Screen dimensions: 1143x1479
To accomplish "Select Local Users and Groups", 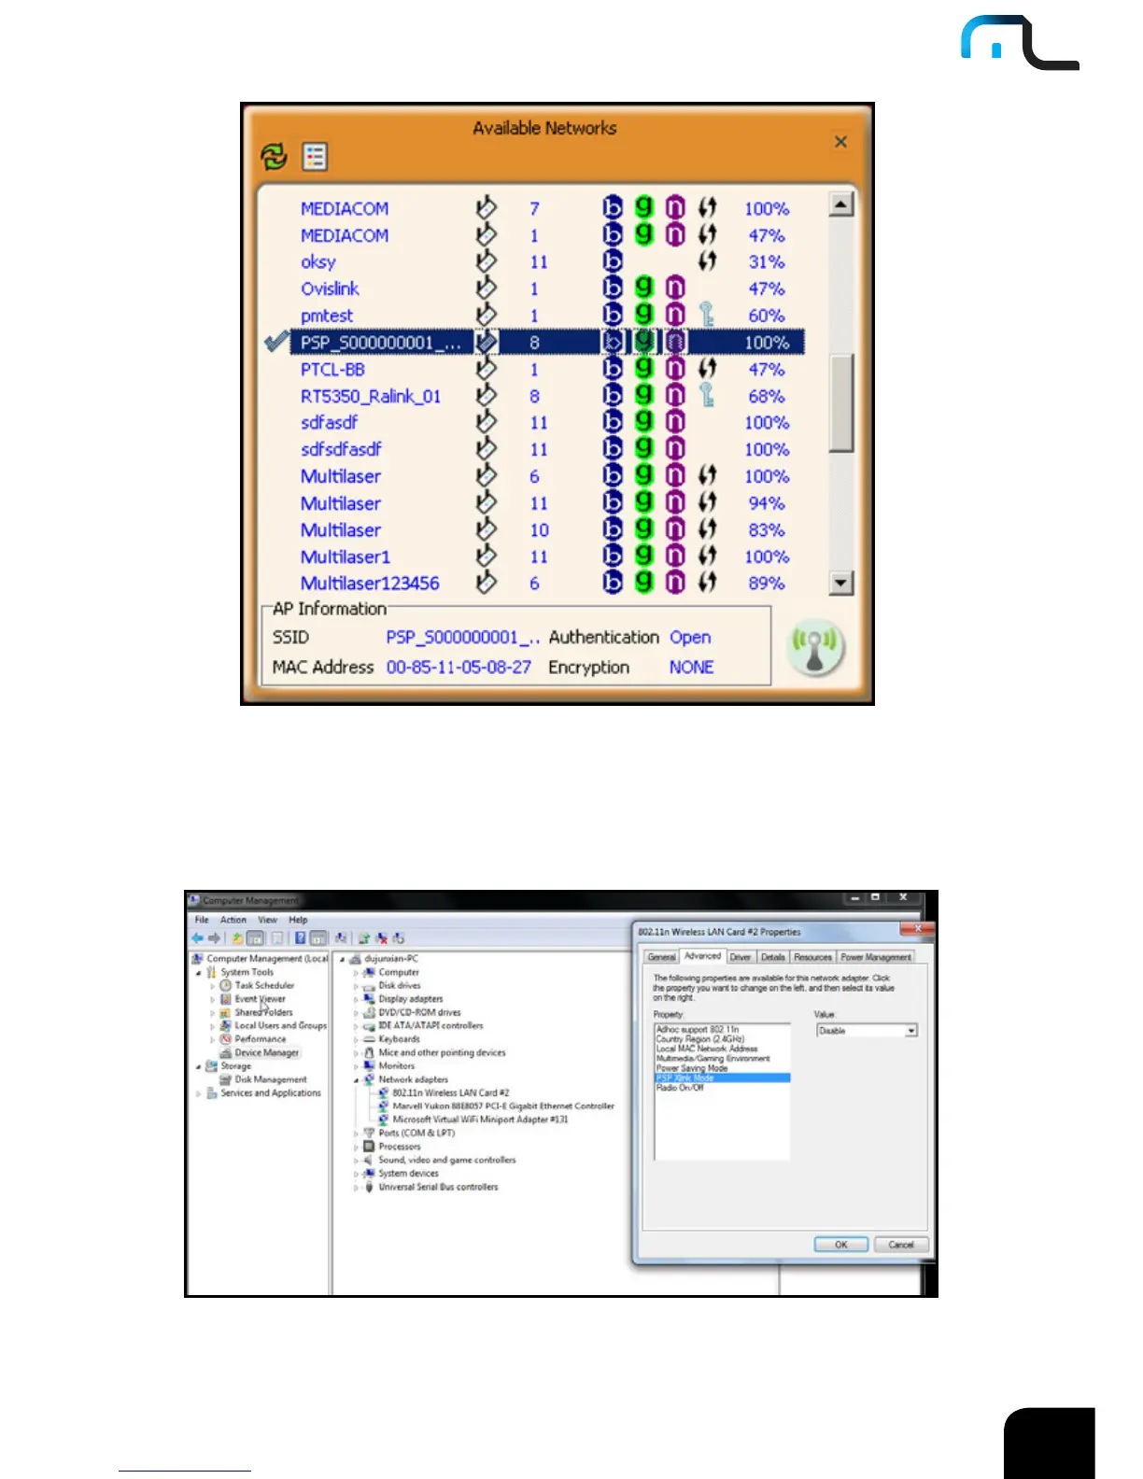I will pyautogui.click(x=280, y=1025).
